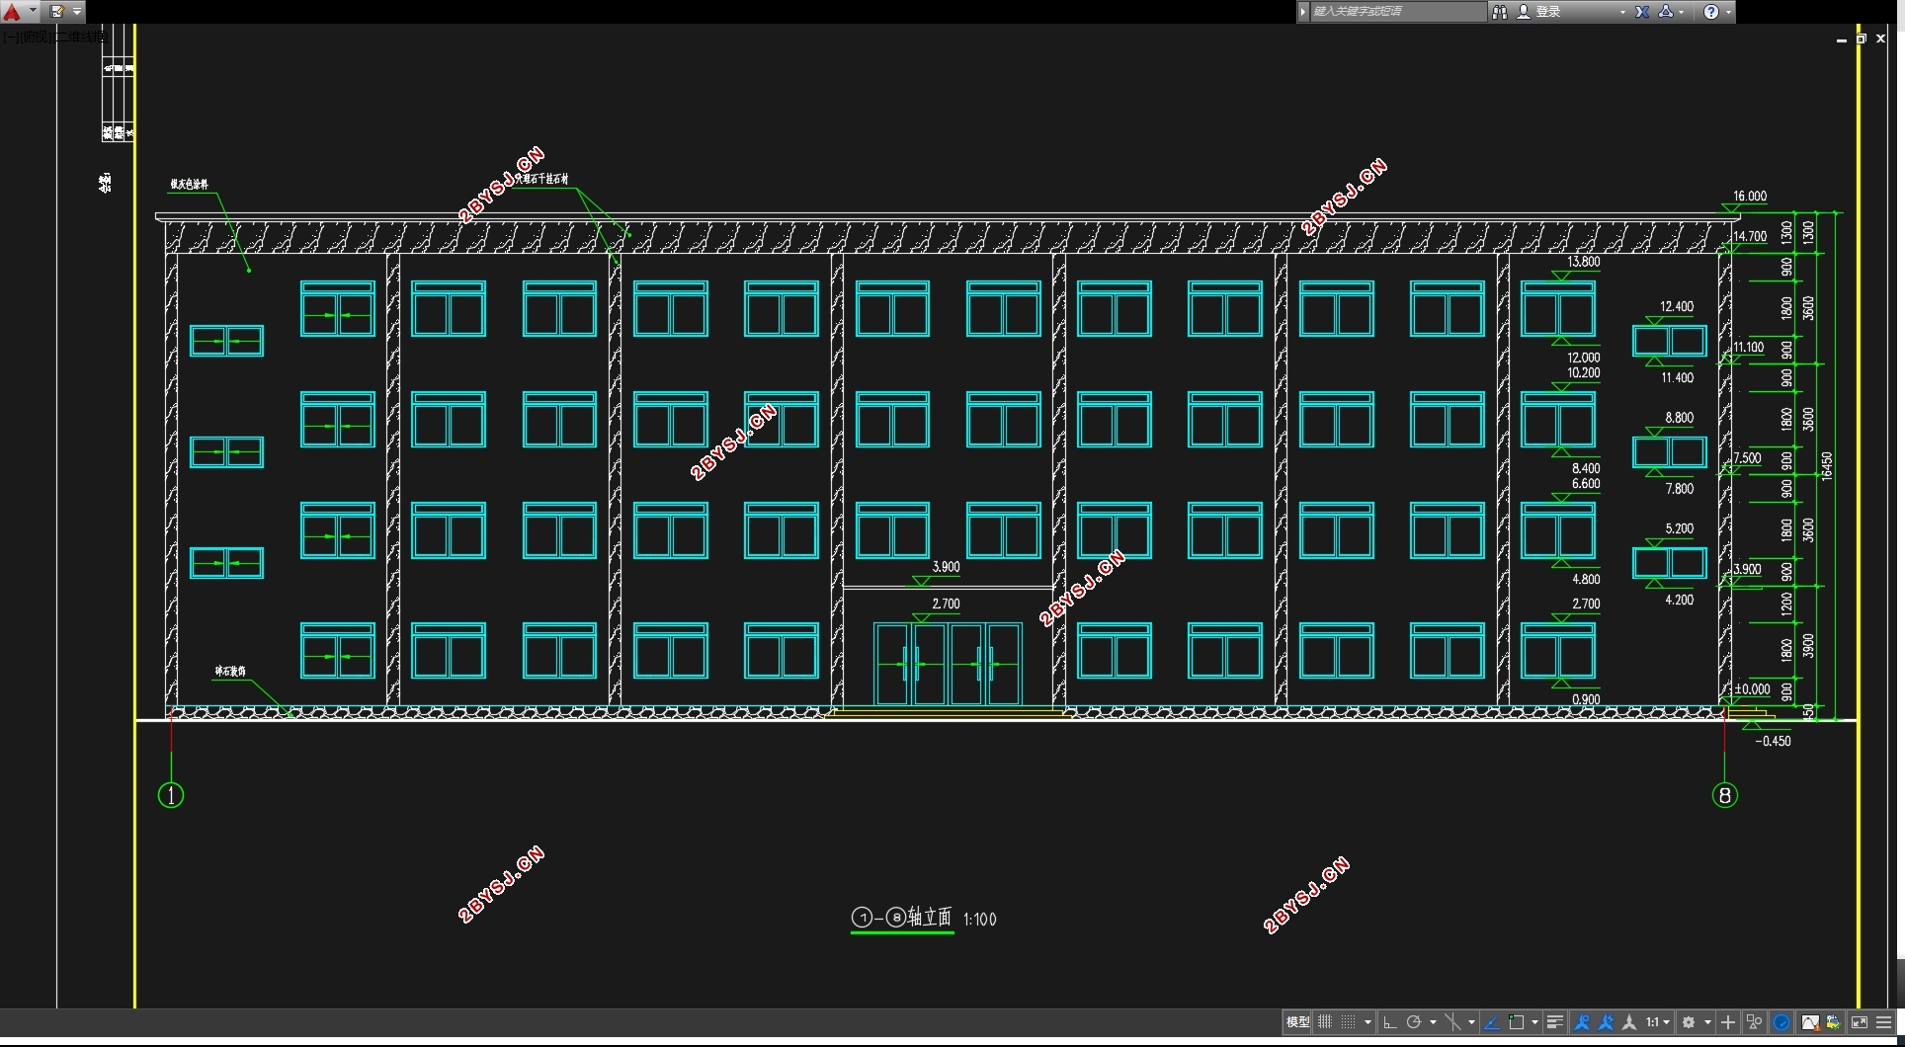Click the graphics performance warning icon

pos(1810,1022)
